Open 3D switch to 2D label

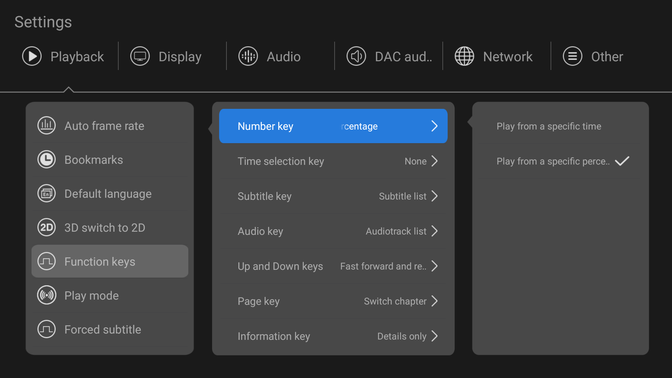pyautogui.click(x=105, y=227)
